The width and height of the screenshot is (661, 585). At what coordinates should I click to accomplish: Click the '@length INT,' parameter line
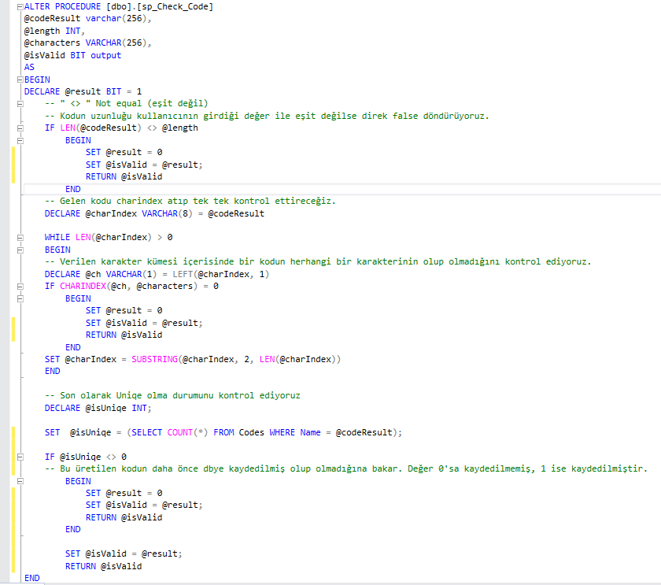point(54,31)
